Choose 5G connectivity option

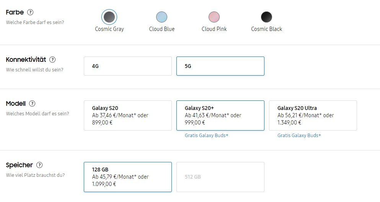point(220,66)
